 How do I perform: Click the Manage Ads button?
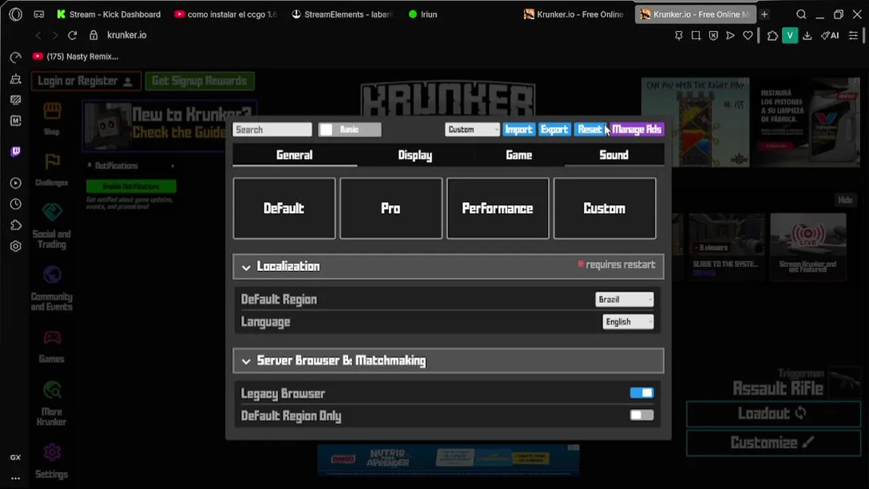tap(636, 129)
